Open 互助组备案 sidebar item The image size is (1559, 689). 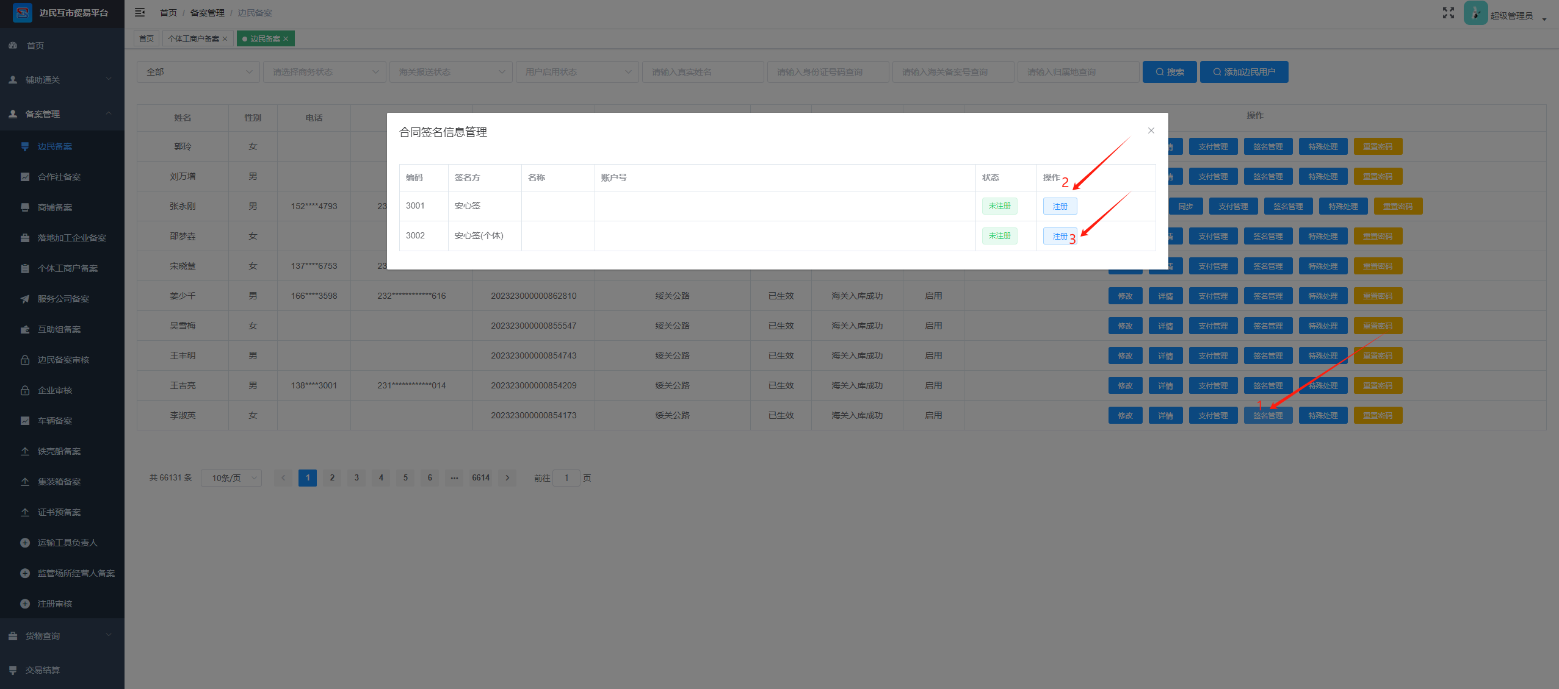point(62,329)
